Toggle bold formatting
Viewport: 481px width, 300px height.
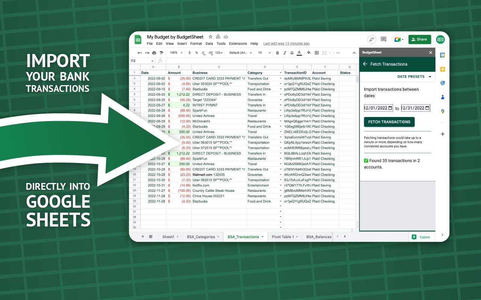278,52
